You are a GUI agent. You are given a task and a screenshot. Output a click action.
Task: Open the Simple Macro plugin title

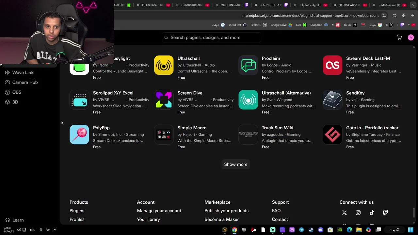point(192,128)
